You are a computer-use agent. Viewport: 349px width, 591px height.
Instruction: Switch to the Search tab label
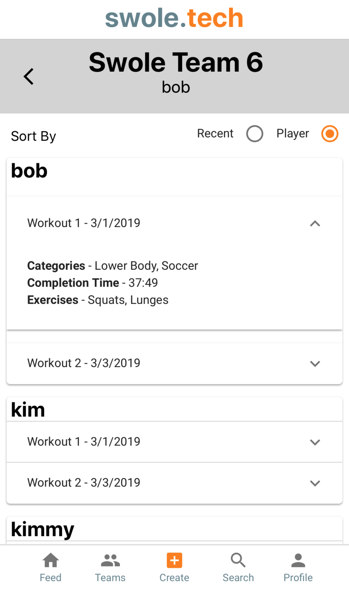pos(238,578)
